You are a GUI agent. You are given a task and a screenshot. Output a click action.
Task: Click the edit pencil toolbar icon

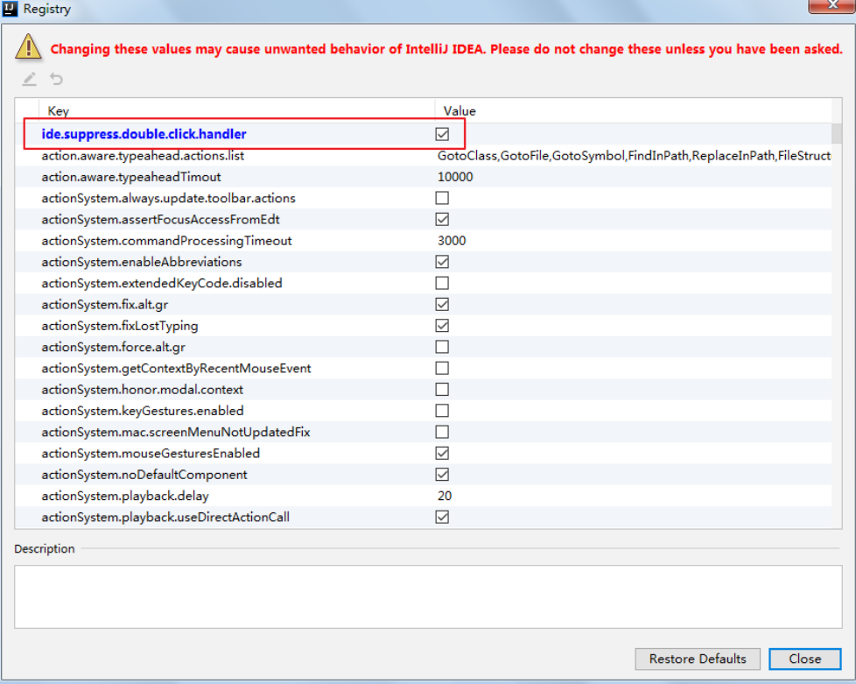coord(30,79)
